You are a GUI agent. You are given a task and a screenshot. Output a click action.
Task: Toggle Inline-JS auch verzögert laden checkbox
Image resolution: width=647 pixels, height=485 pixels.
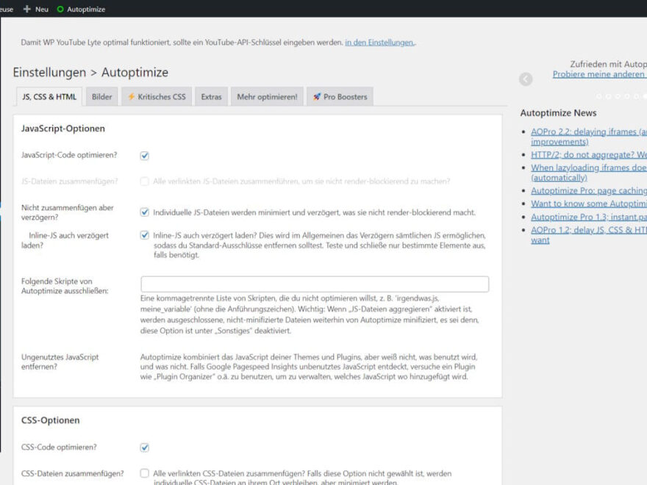pyautogui.click(x=144, y=235)
